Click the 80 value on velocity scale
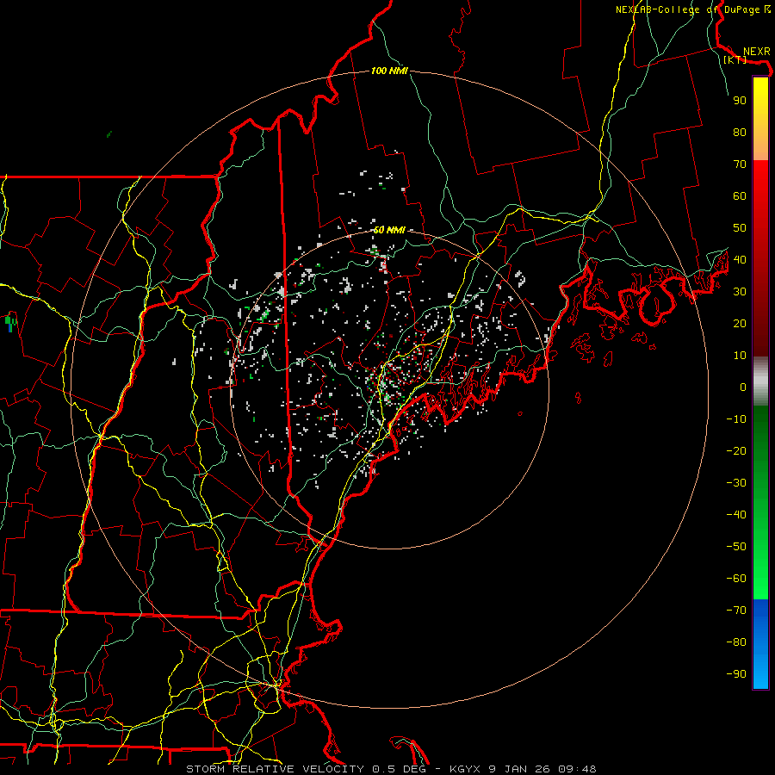 pyautogui.click(x=740, y=133)
